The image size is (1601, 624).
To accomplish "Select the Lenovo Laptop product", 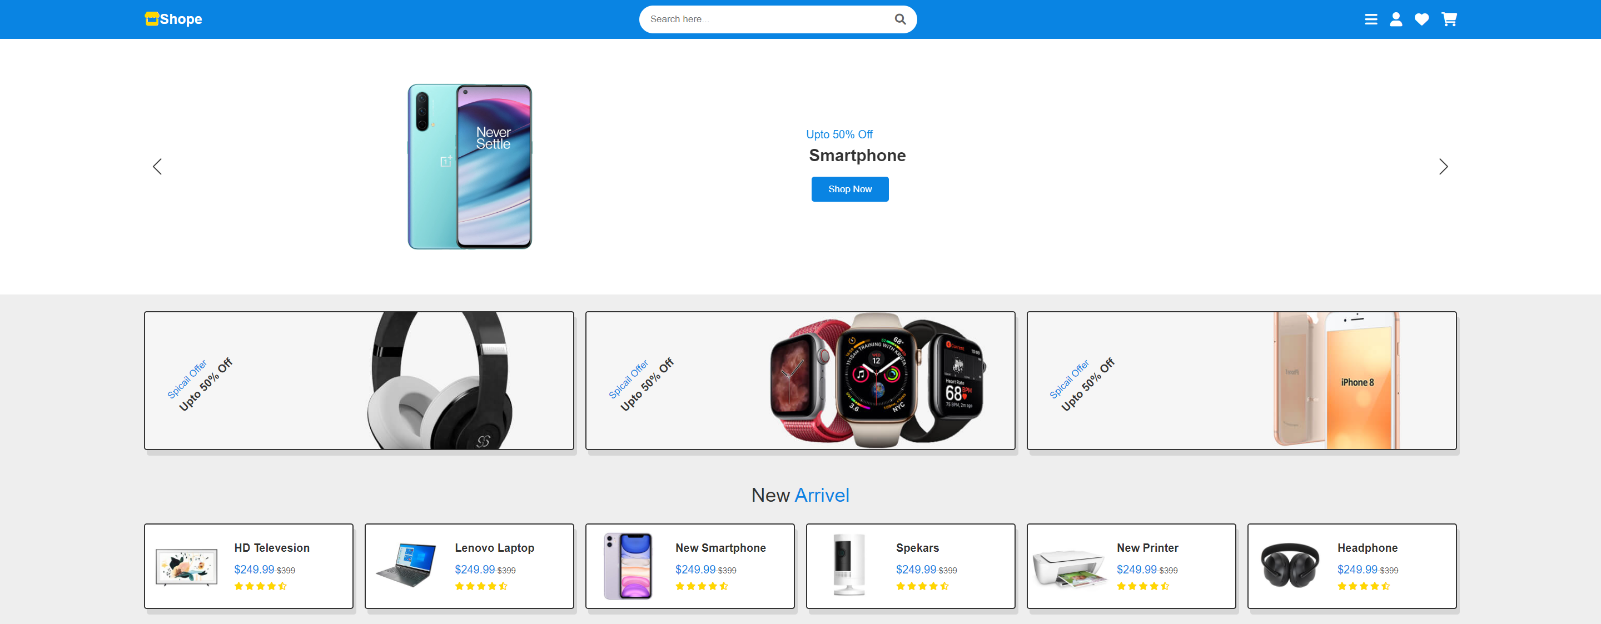I will pyautogui.click(x=469, y=566).
